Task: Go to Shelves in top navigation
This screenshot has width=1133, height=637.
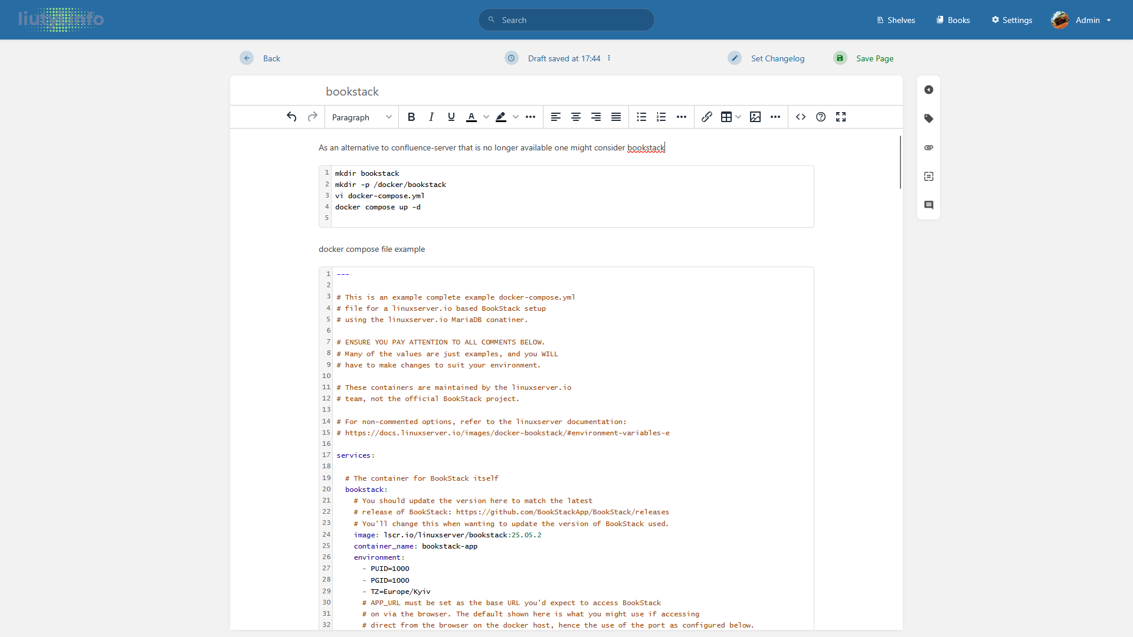Action: pyautogui.click(x=895, y=20)
